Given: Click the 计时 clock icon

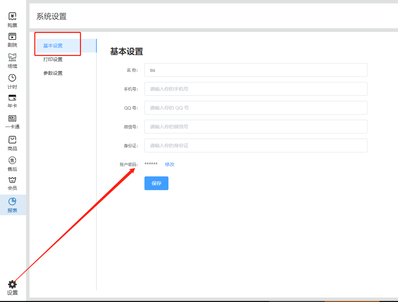Looking at the screenshot, I should click(12, 78).
